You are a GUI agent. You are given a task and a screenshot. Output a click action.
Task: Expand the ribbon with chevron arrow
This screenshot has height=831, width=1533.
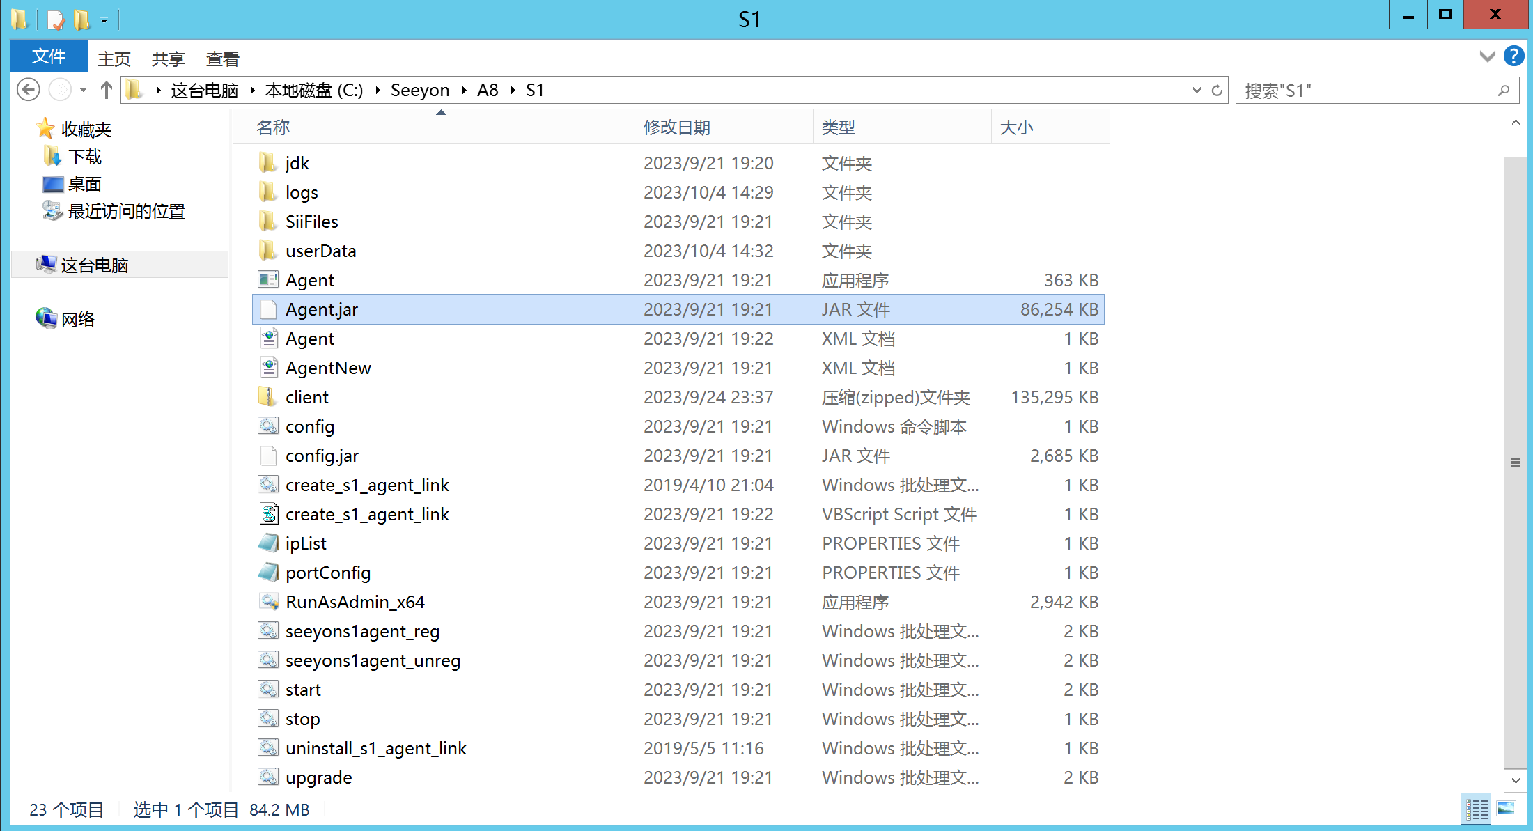[1487, 56]
